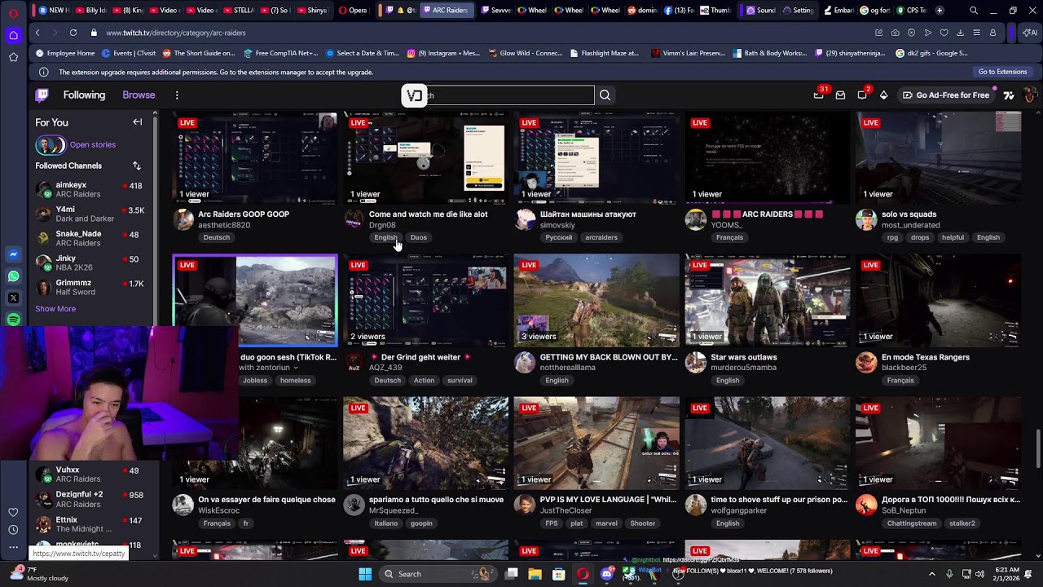The height and width of the screenshot is (587, 1043).
Task: Open Microsoft Store from the taskbar
Action: pos(559,574)
